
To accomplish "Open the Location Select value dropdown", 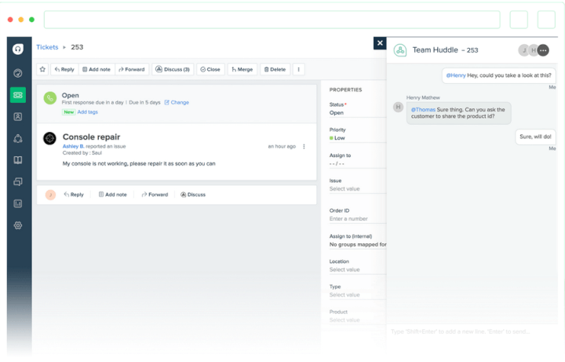I will click(x=358, y=269).
